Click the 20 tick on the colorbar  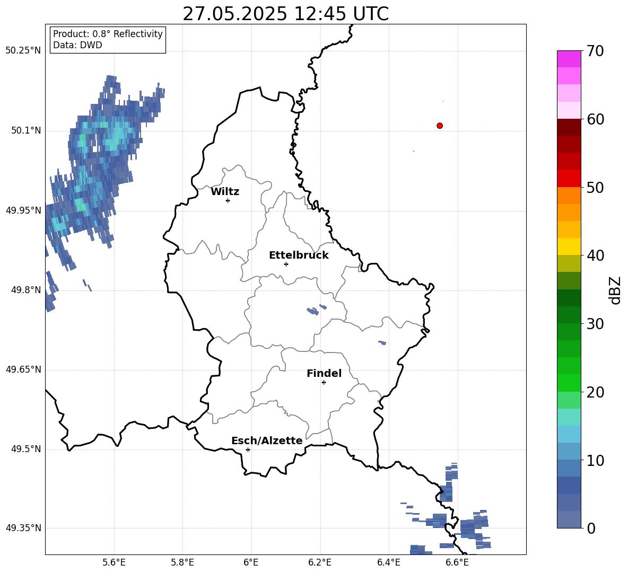595,392
